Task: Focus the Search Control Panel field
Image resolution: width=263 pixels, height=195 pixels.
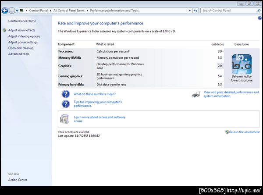Action: tap(229, 11)
